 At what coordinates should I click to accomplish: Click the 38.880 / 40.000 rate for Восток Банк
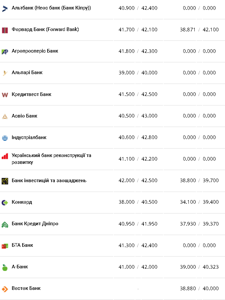[199, 288]
